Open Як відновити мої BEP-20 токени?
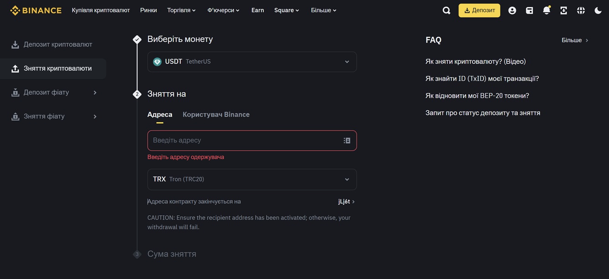 pyautogui.click(x=477, y=96)
